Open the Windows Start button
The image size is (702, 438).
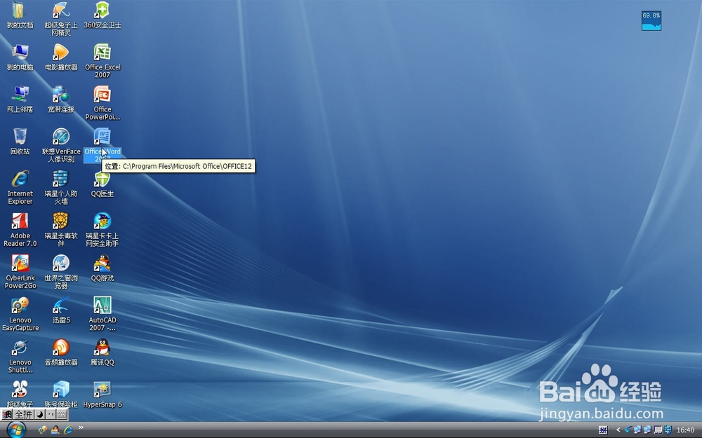tap(16, 430)
